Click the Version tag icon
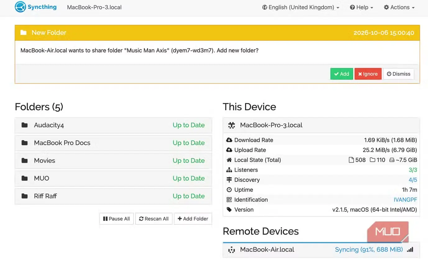This screenshot has height=262, width=428. coord(229,210)
